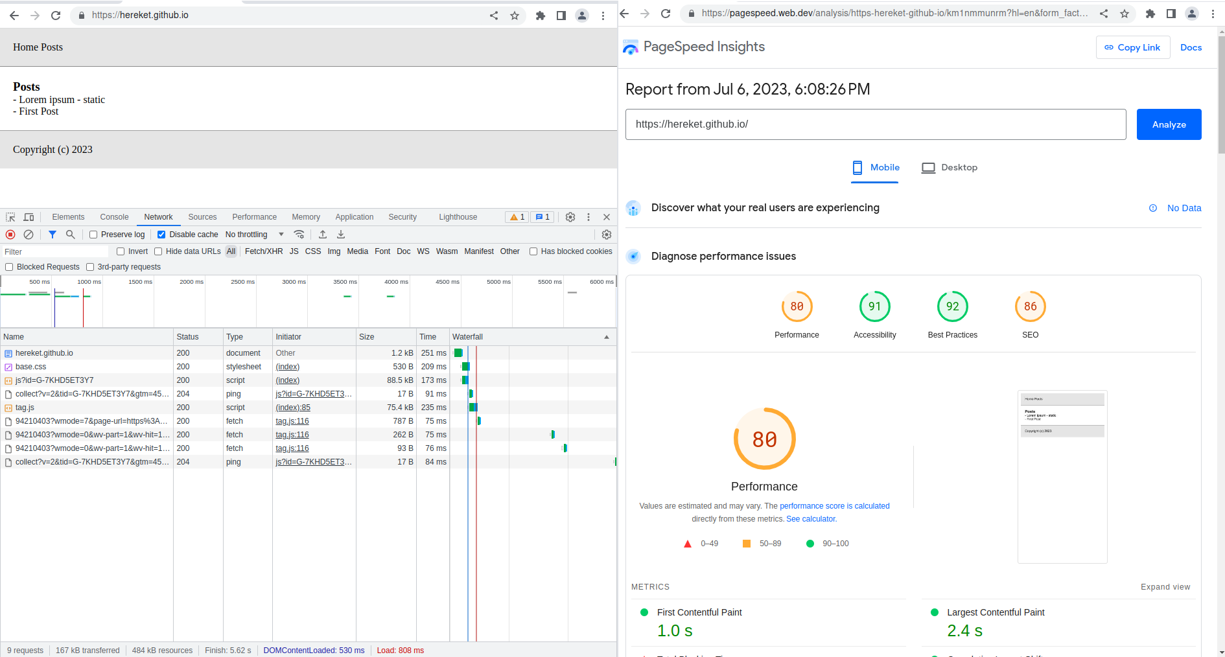This screenshot has width=1225, height=657.
Task: Tick the Invert filter checkbox
Action: (121, 251)
